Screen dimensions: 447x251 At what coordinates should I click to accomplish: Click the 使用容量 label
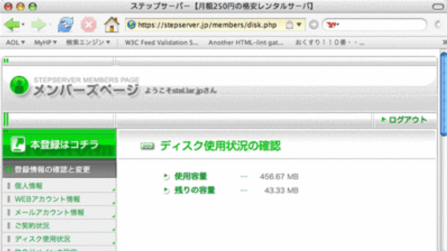pyautogui.click(x=190, y=177)
